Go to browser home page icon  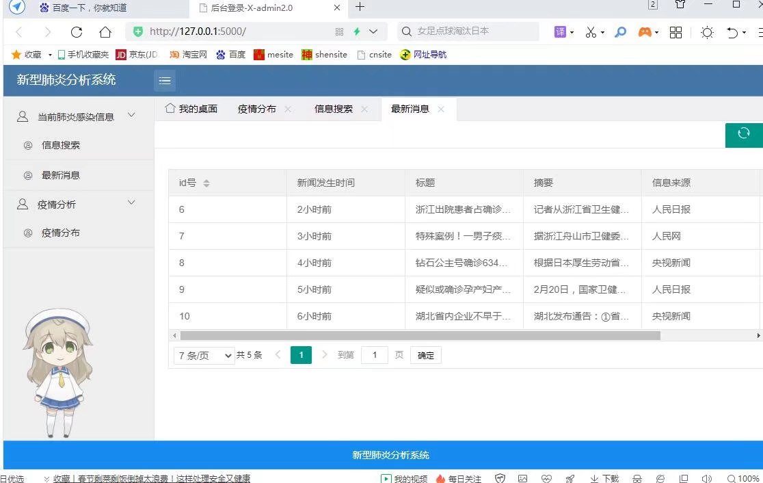pos(105,32)
